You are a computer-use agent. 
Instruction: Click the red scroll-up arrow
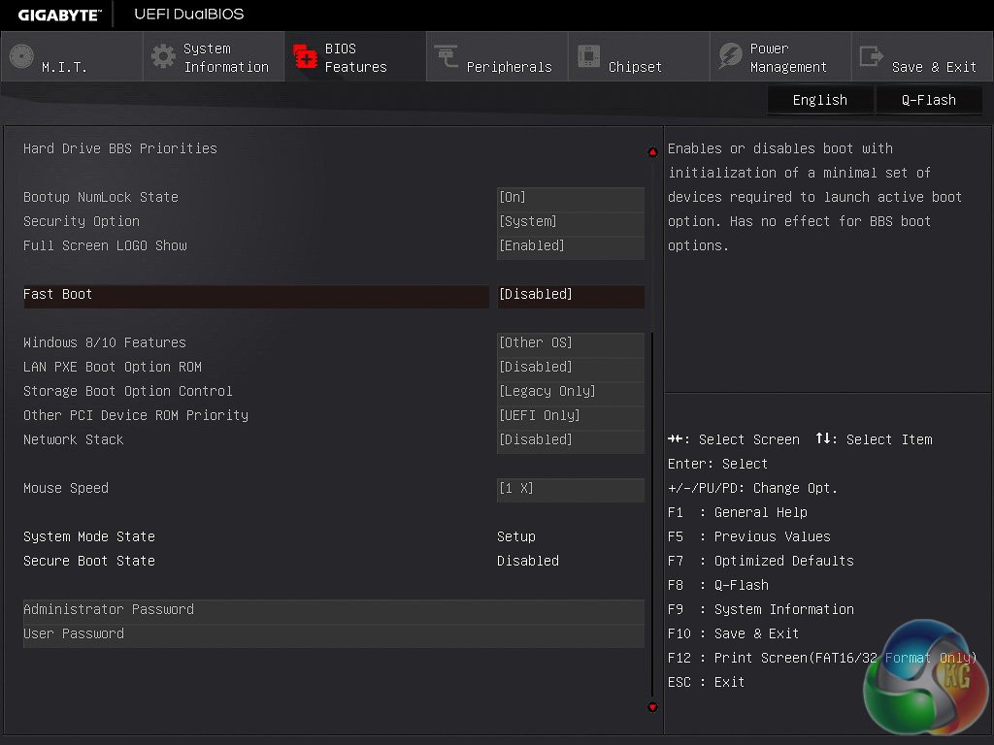(652, 152)
